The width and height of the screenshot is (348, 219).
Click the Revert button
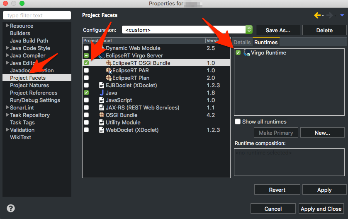click(277, 190)
